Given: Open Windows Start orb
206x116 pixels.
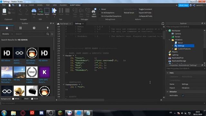Looking at the screenshot, I should 4,113.
